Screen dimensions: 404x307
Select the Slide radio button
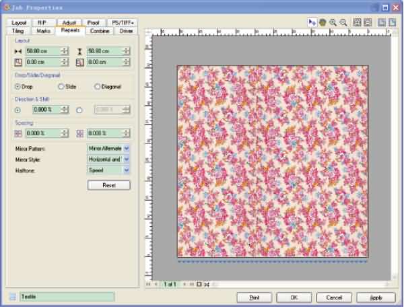[61, 87]
